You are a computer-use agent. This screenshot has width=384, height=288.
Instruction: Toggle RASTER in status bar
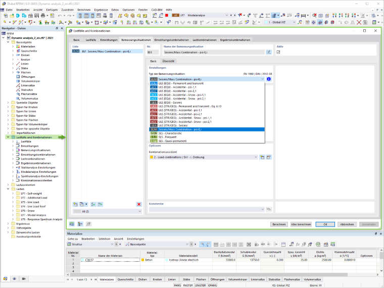[188, 285]
